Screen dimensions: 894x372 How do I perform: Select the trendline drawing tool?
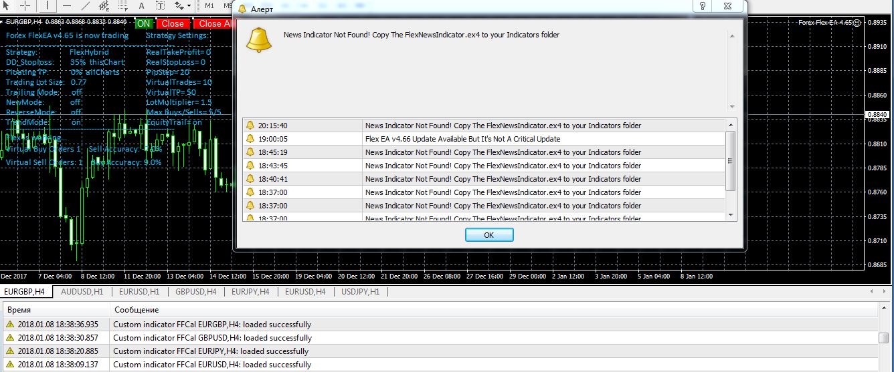[86, 5]
